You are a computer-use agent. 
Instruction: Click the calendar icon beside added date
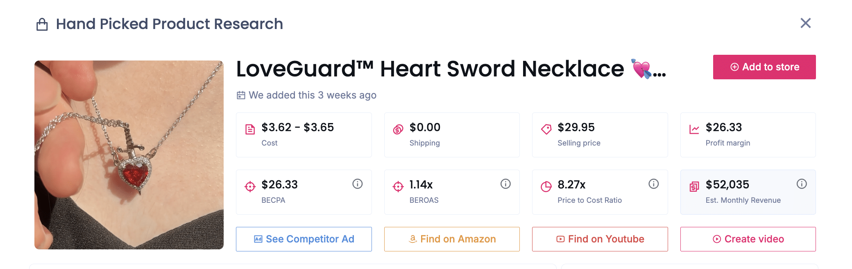241,95
